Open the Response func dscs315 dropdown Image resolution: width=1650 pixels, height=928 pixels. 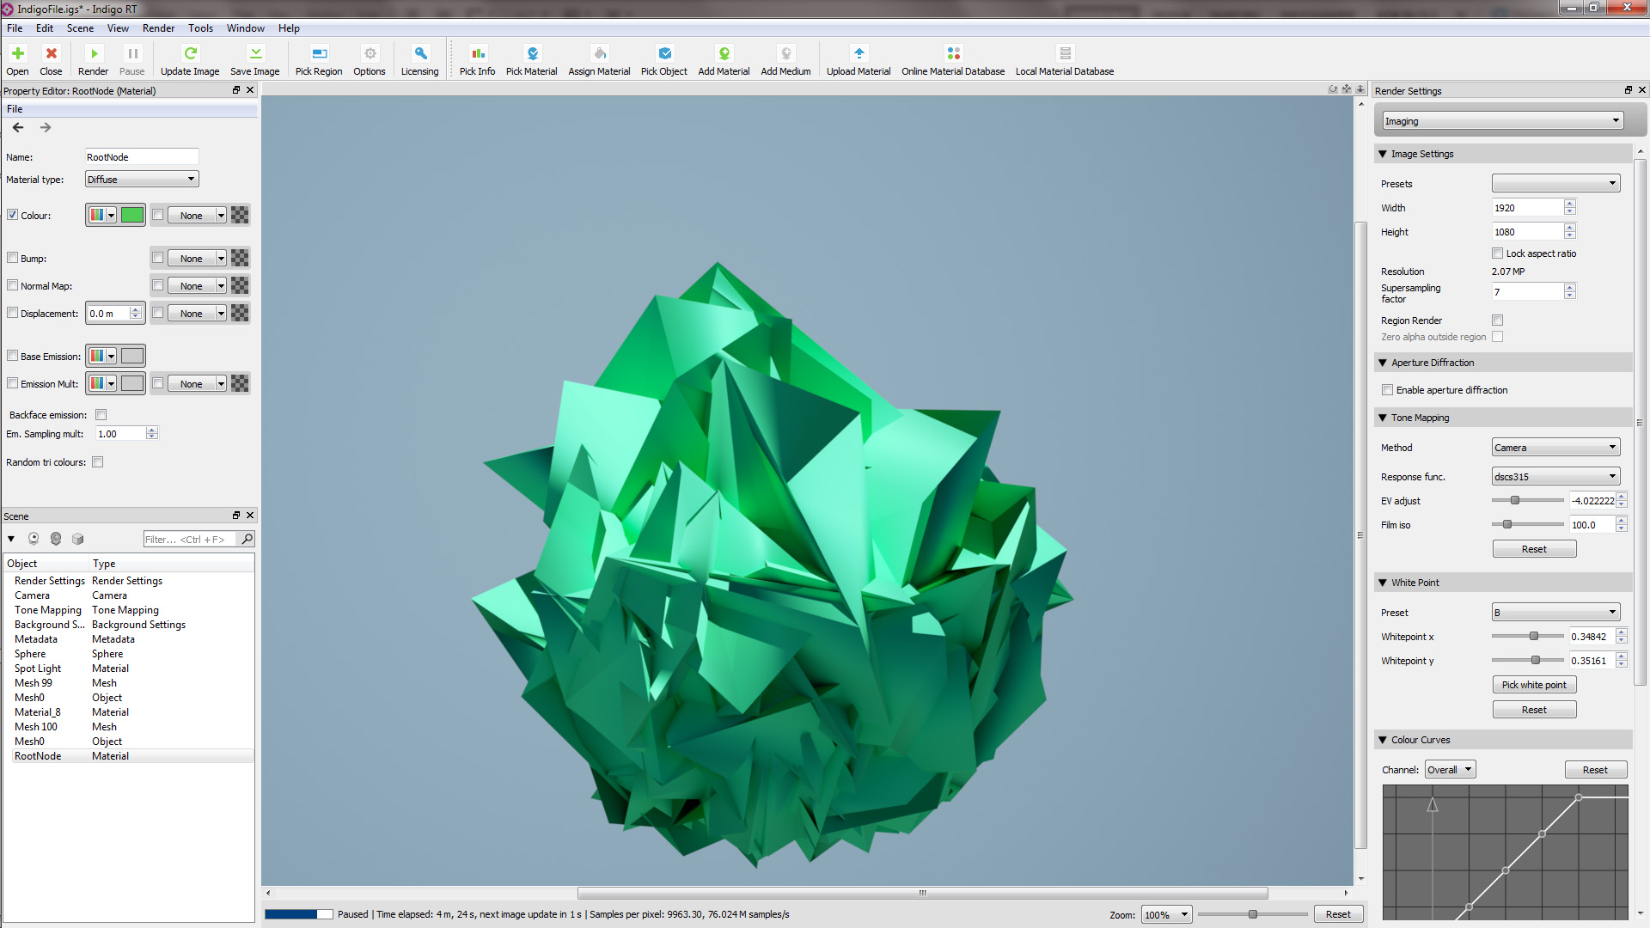pyautogui.click(x=1556, y=476)
